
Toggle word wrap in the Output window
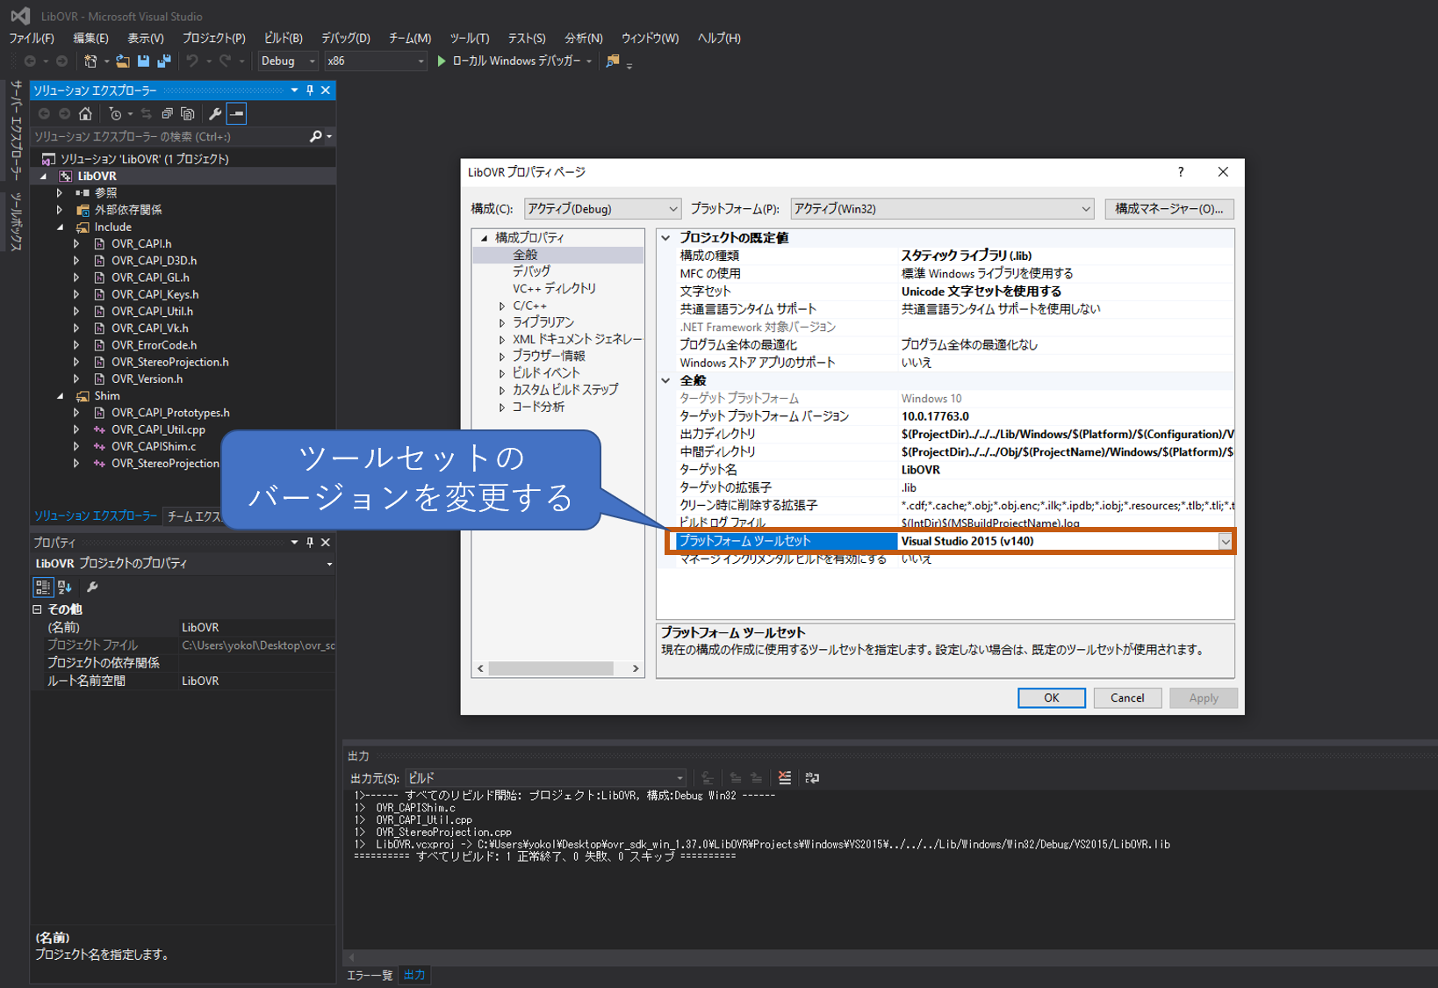point(812,778)
